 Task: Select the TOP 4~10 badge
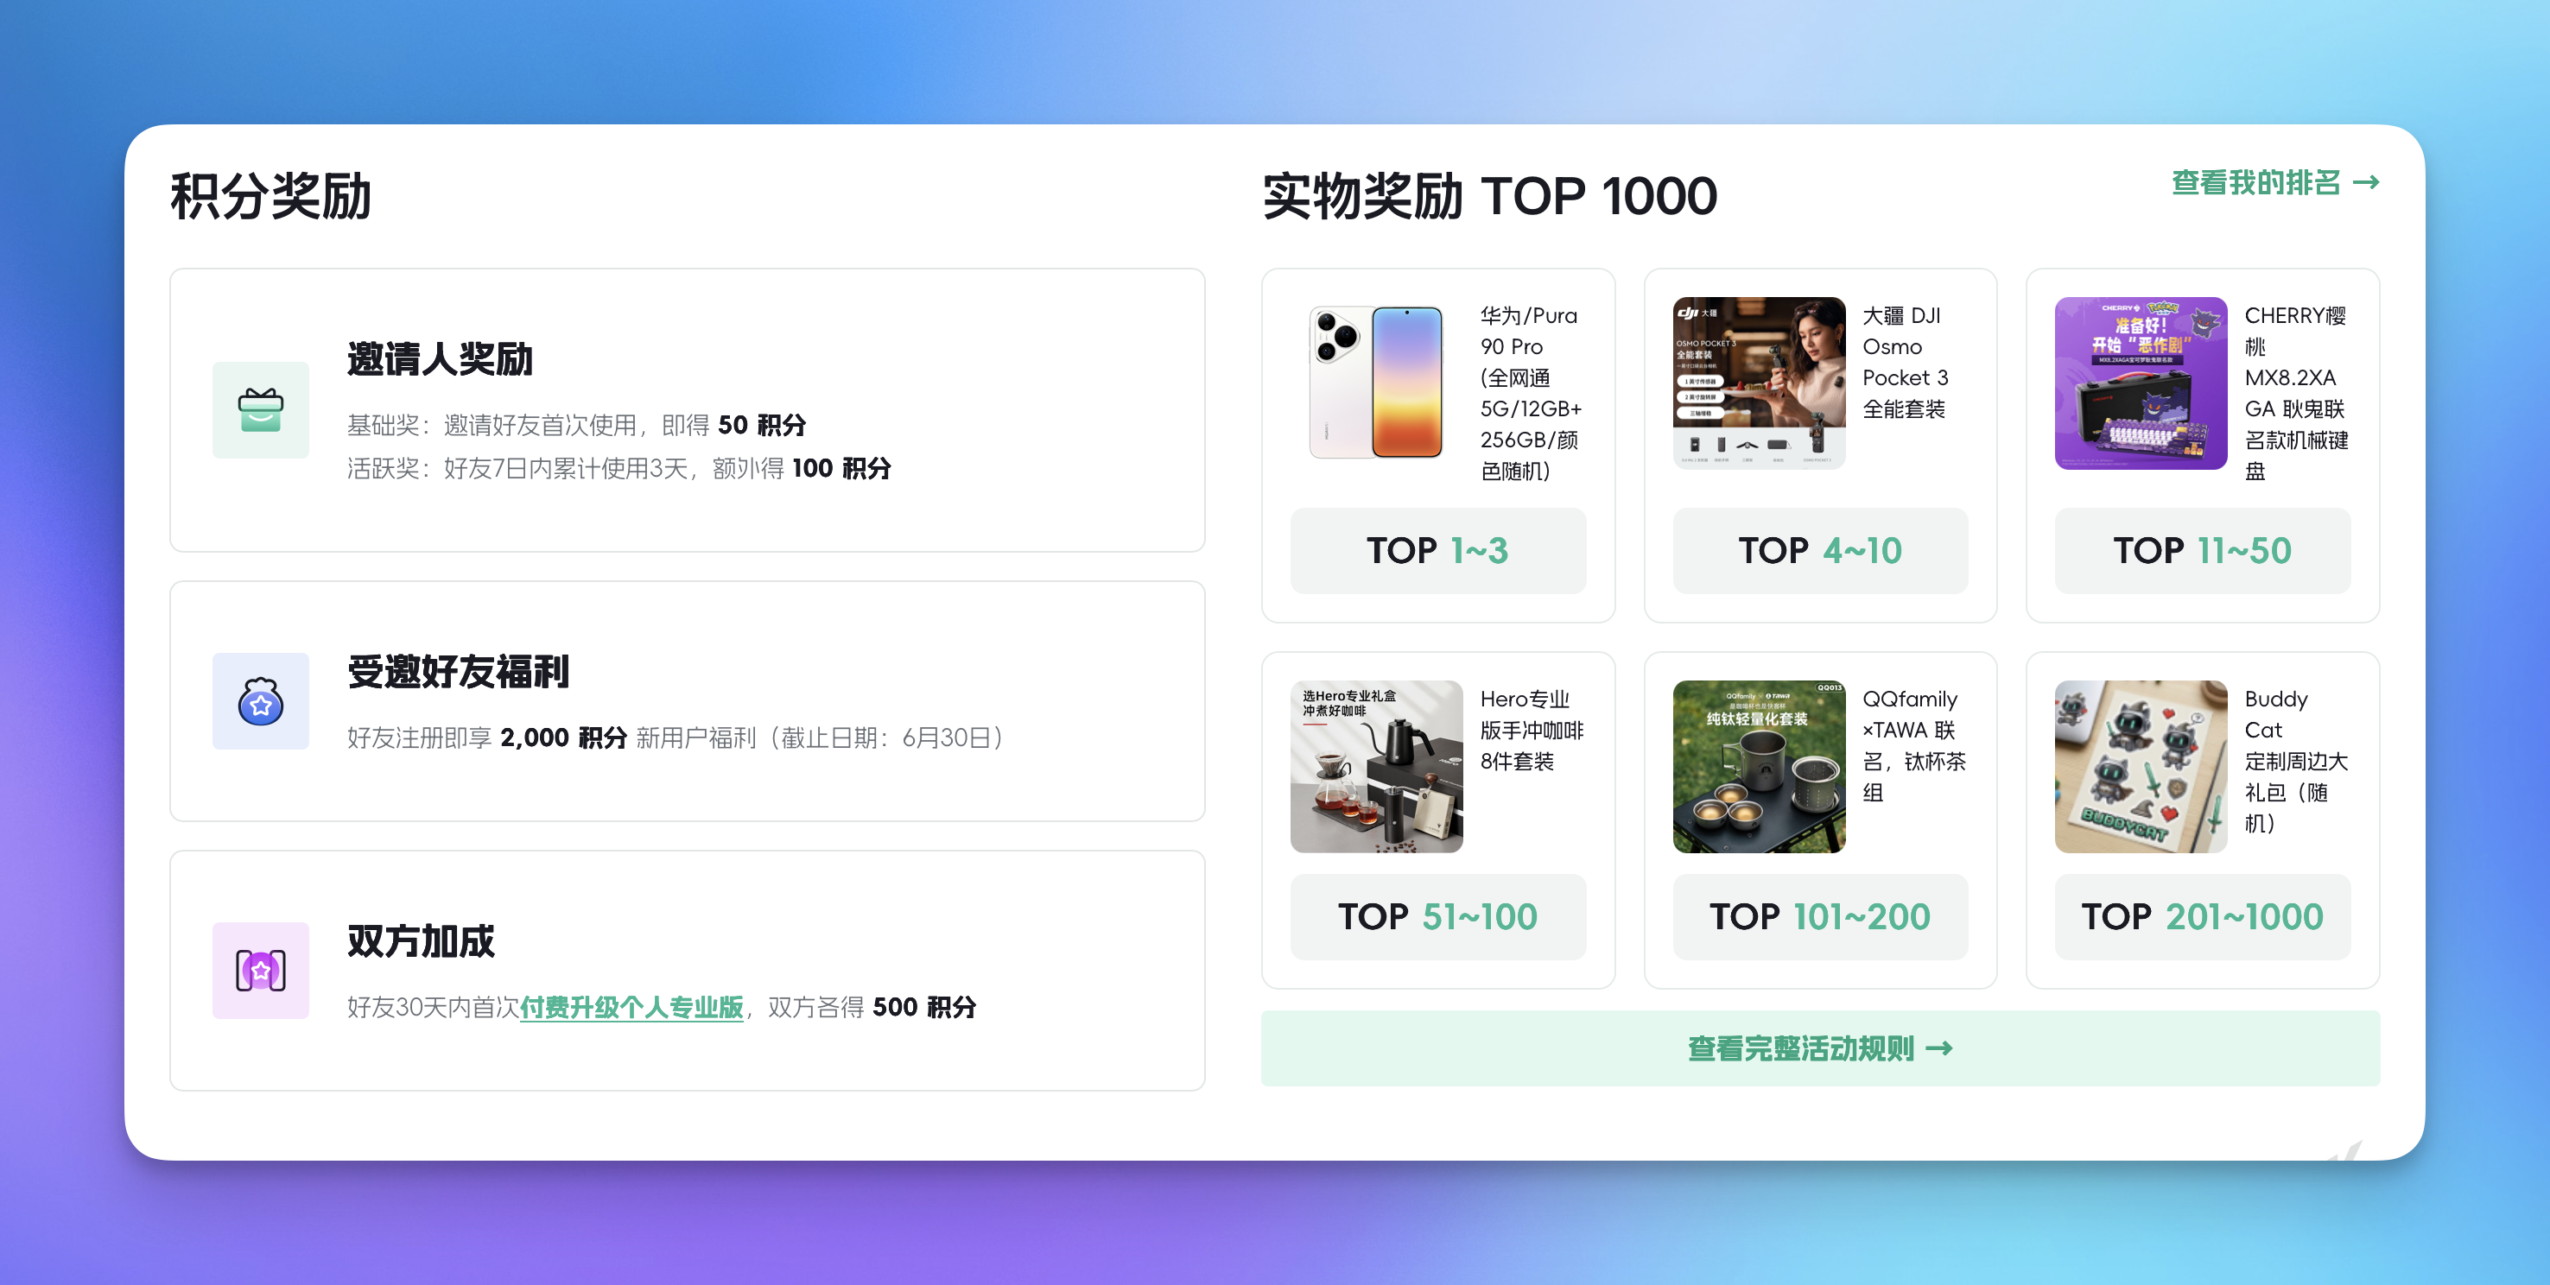pos(1819,550)
